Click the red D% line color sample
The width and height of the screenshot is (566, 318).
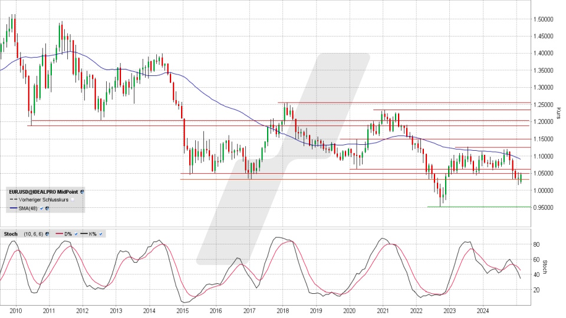tap(59, 234)
